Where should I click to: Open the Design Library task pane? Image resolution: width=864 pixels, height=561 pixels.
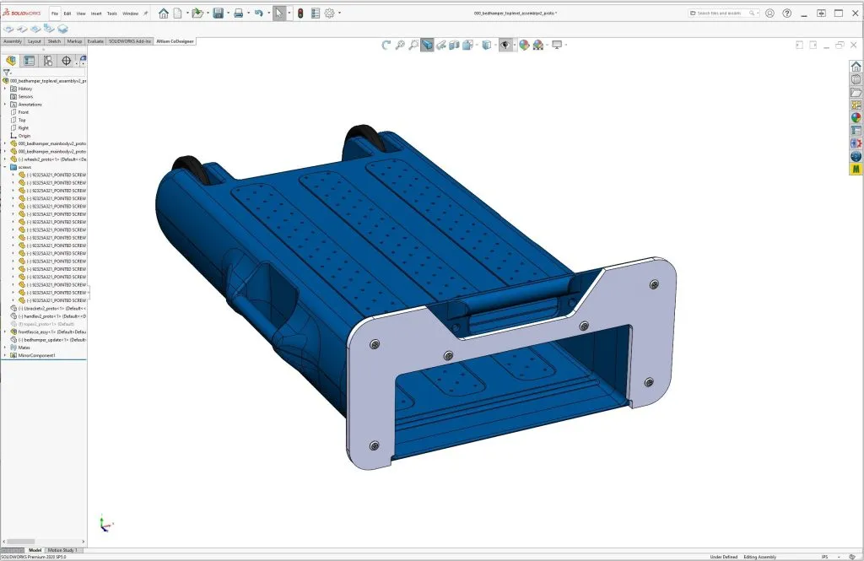pyautogui.click(x=856, y=81)
